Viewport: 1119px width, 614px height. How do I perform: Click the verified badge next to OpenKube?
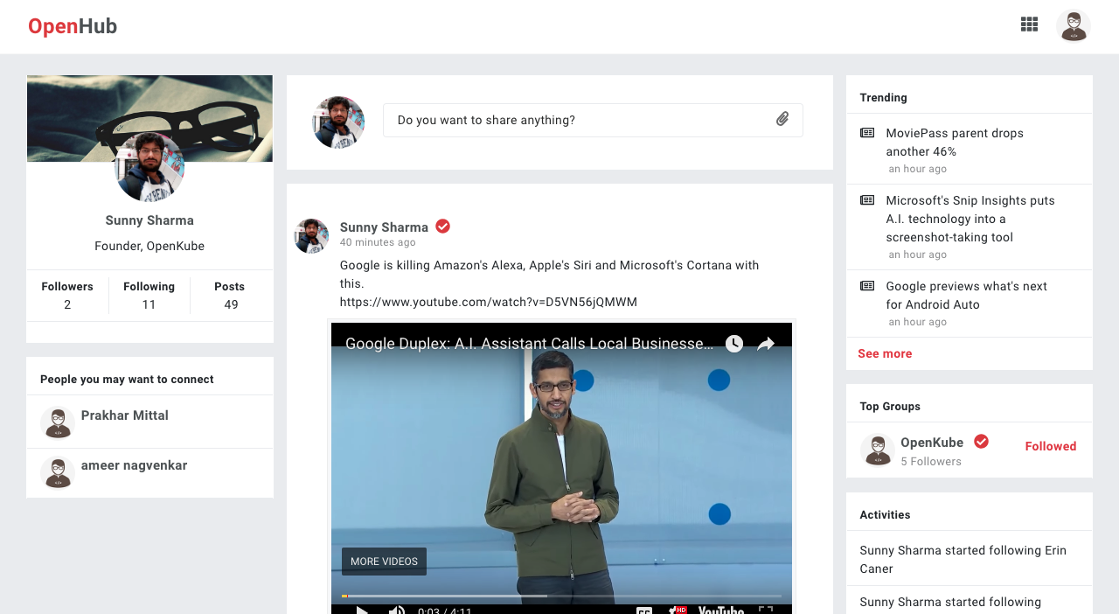pos(982,442)
